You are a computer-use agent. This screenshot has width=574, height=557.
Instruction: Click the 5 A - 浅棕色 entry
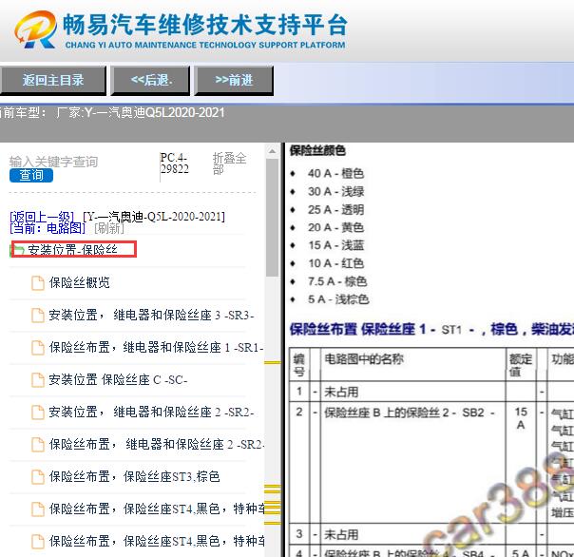coord(338,299)
